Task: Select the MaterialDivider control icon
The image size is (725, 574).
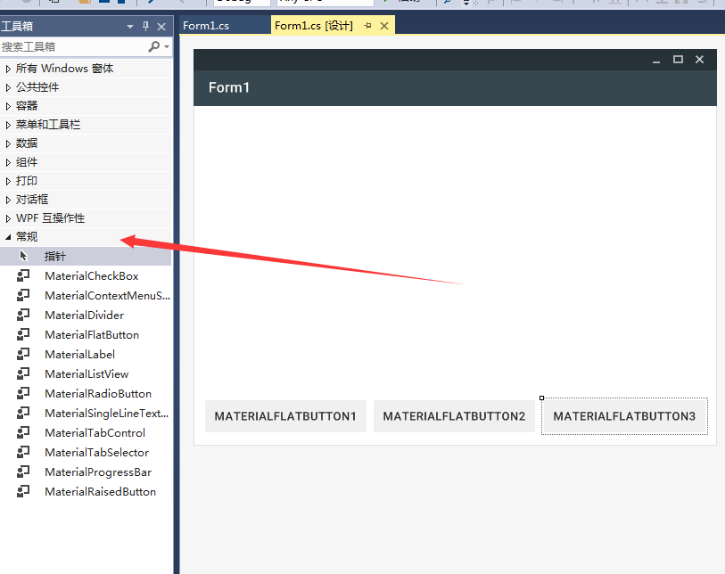Action: [x=23, y=316]
